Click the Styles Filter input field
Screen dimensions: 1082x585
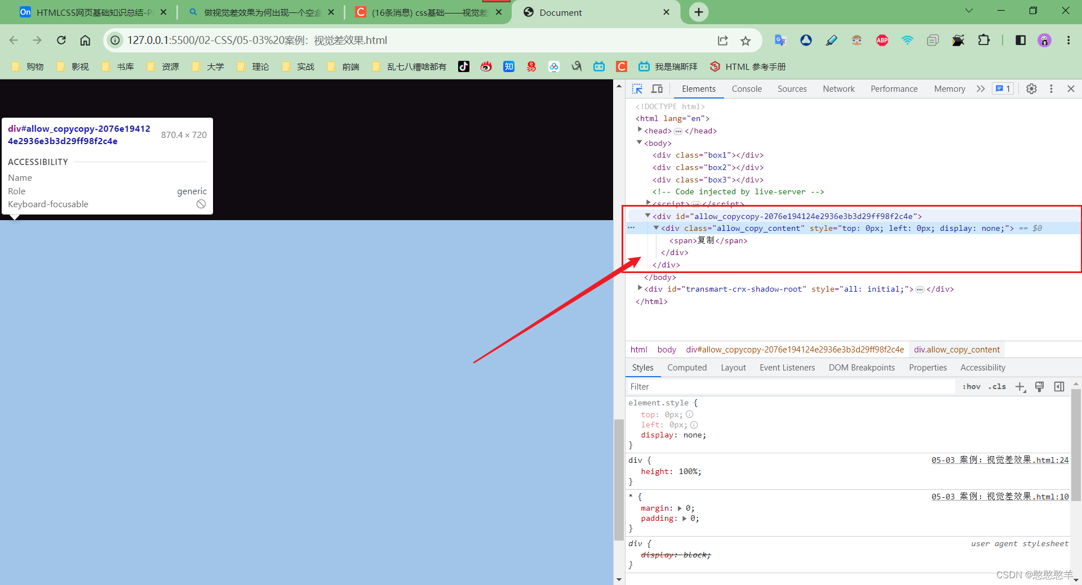(x=791, y=387)
